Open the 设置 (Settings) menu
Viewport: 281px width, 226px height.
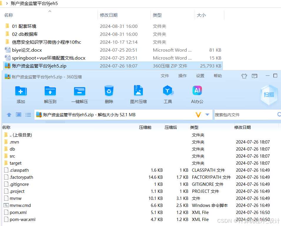200,76
